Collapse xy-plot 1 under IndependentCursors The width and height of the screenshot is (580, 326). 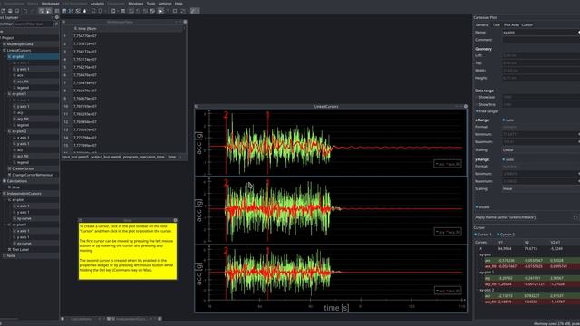tap(5, 225)
